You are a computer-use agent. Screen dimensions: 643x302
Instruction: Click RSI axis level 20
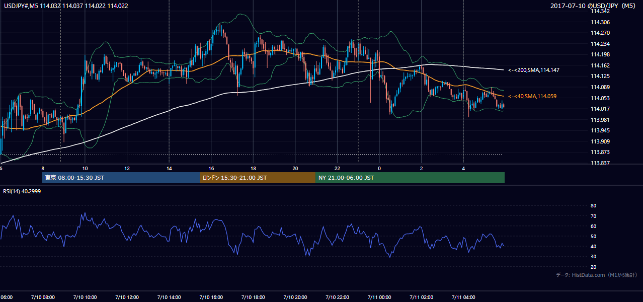tap(593, 267)
